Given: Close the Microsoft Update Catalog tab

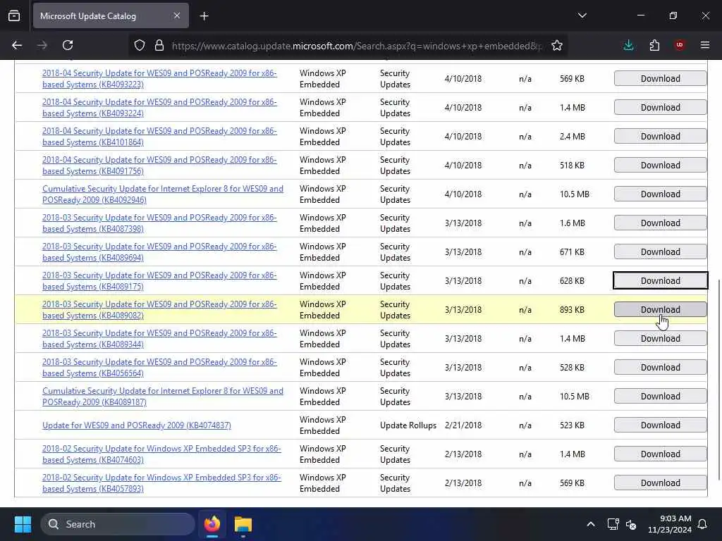Looking at the screenshot, I should point(177,15).
